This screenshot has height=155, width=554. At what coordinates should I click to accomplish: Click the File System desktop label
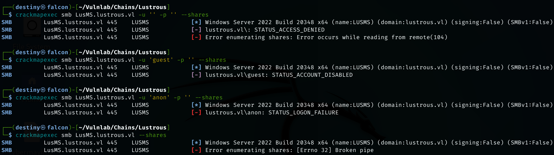click(x=31, y=47)
